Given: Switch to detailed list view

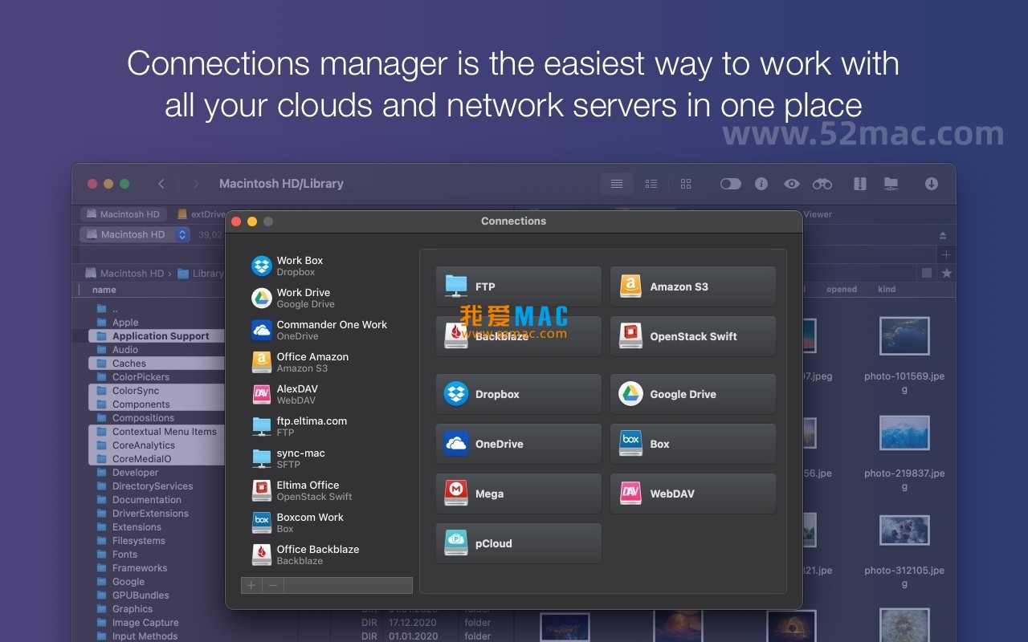Looking at the screenshot, I should (651, 184).
